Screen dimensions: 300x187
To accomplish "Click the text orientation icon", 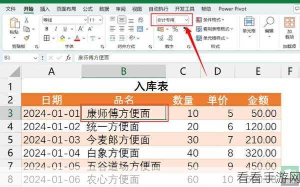I will point(132,38).
